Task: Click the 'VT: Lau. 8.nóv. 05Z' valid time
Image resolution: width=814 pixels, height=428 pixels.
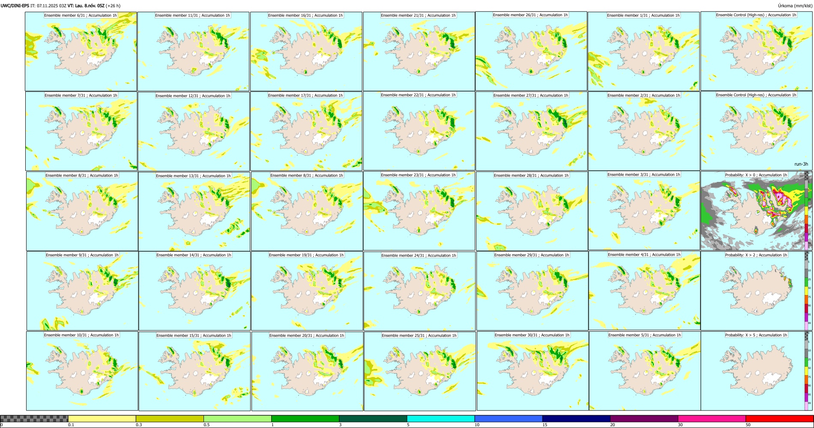Action: pos(86,6)
